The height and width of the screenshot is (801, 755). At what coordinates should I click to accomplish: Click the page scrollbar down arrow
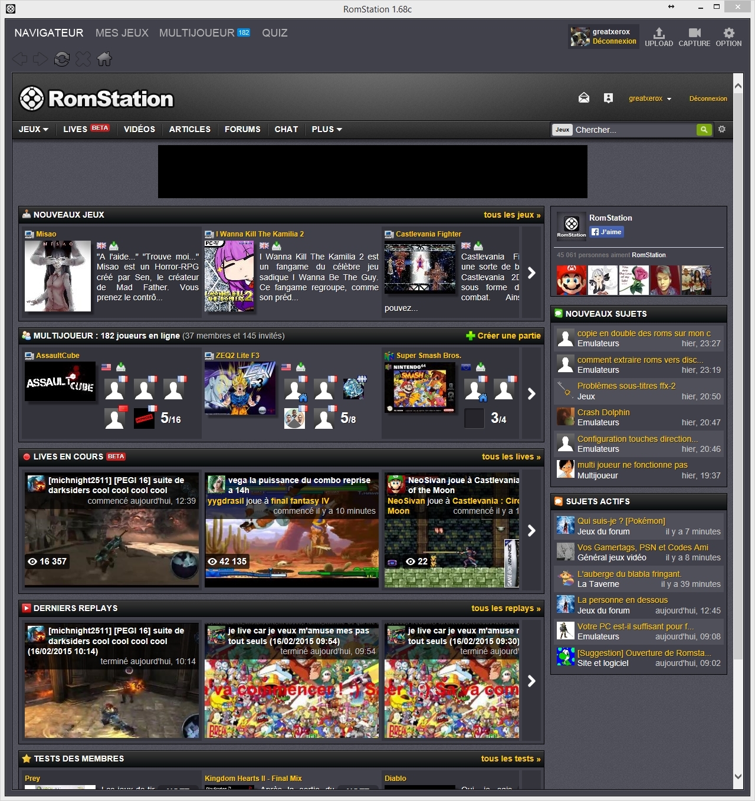(738, 777)
